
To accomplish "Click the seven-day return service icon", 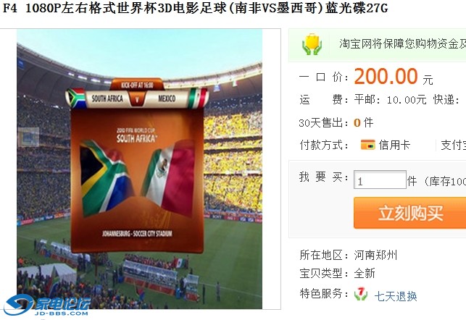I will (x=361, y=294).
